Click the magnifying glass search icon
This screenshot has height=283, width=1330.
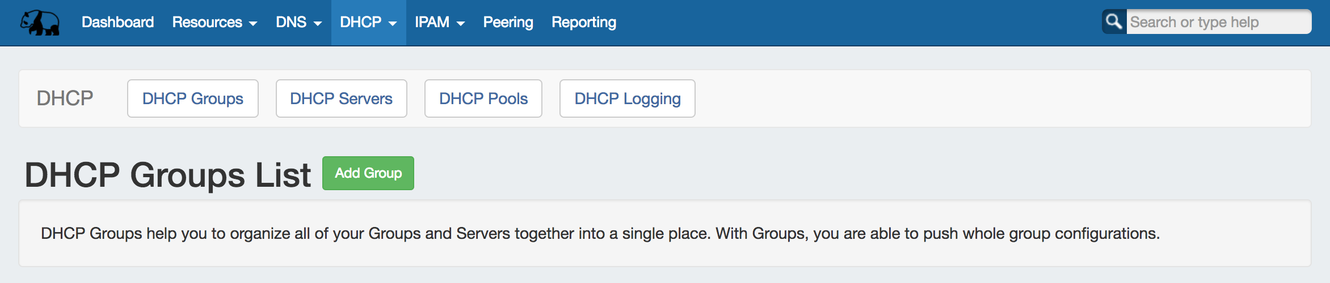point(1114,22)
